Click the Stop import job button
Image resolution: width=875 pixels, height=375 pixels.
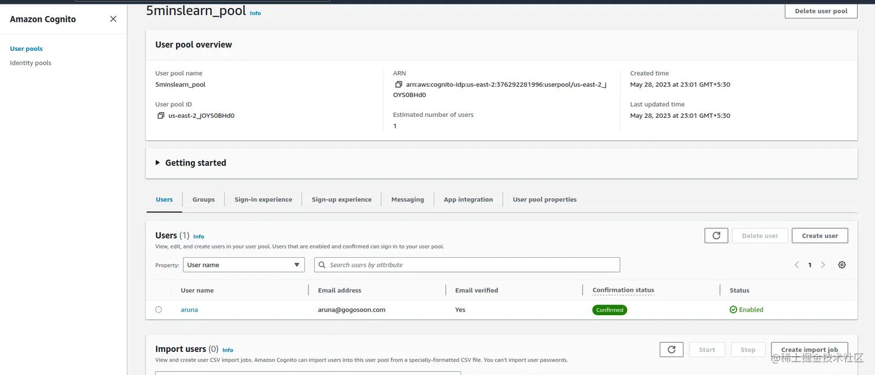point(748,350)
